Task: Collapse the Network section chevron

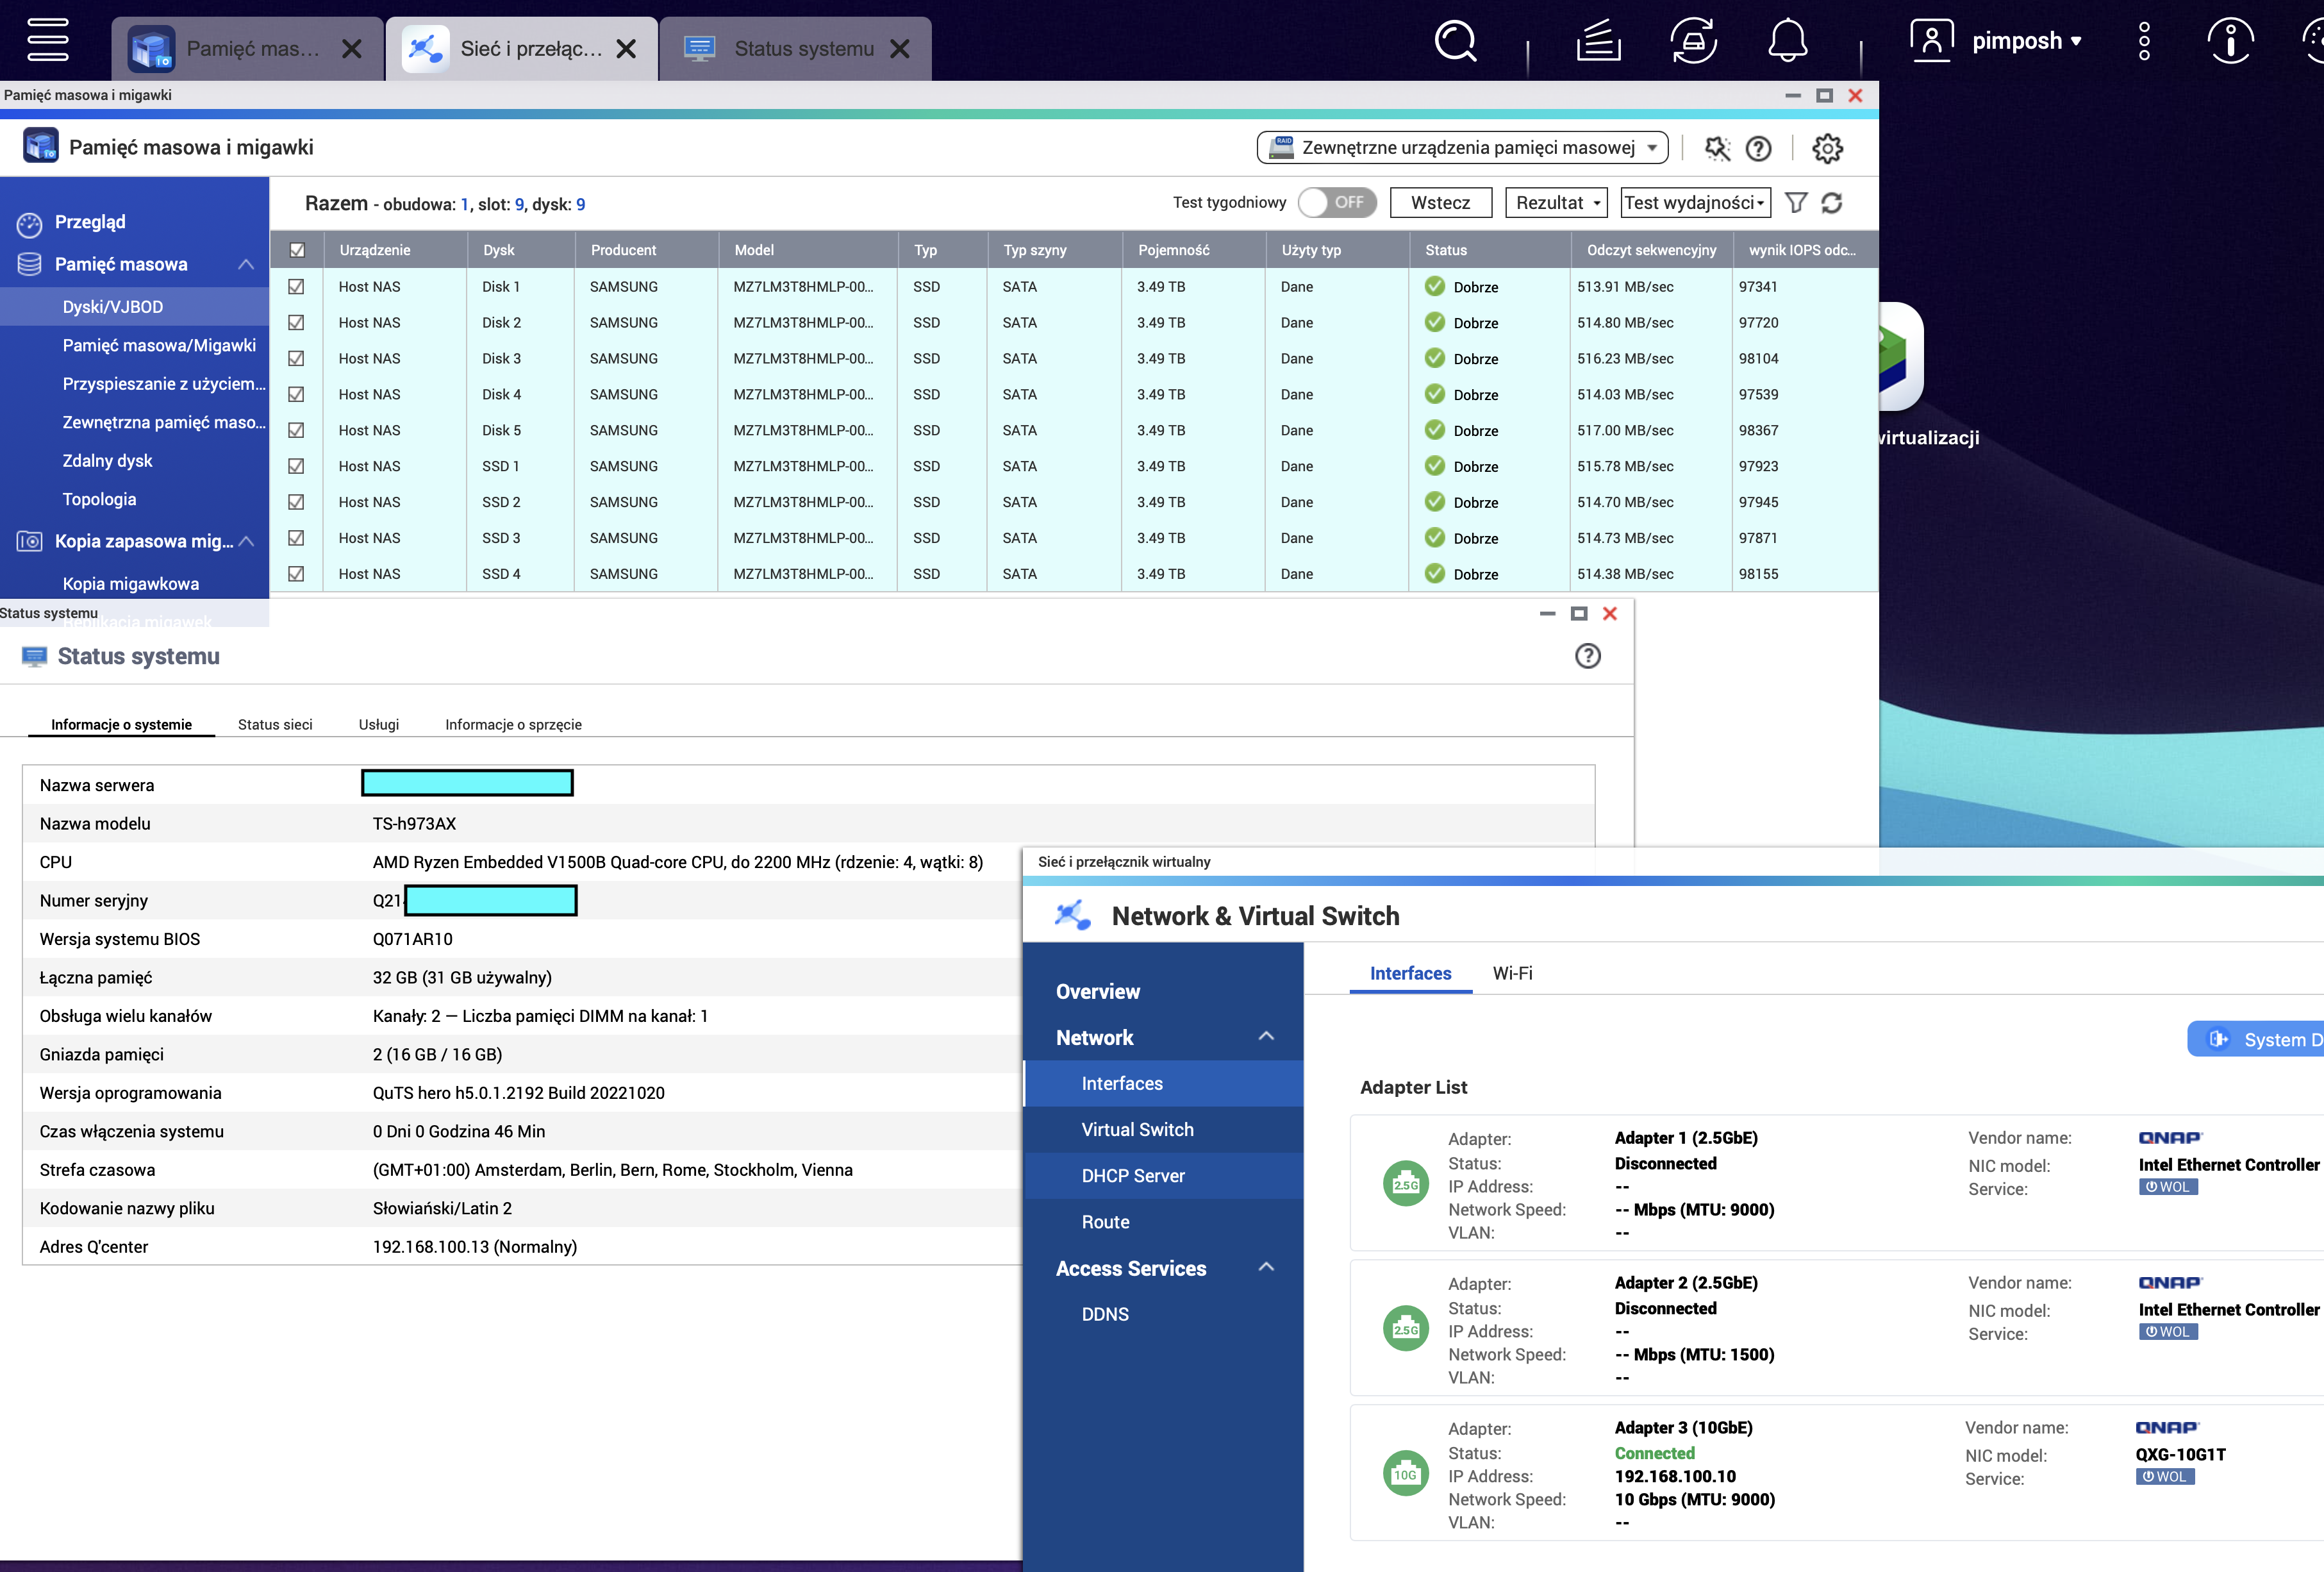Action: coord(1266,1036)
